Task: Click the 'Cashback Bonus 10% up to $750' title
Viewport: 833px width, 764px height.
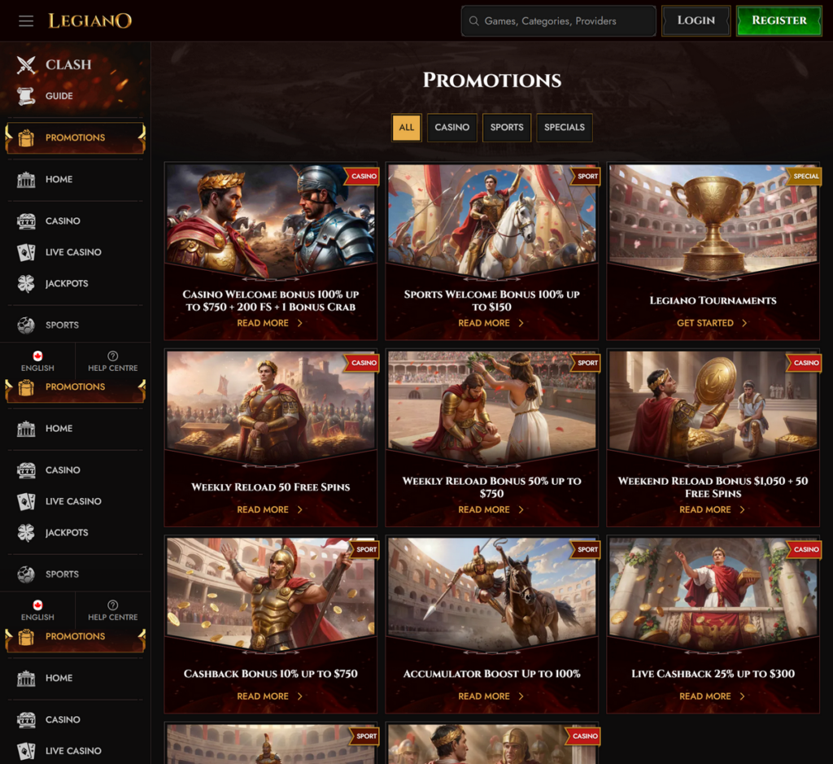Action: click(270, 674)
